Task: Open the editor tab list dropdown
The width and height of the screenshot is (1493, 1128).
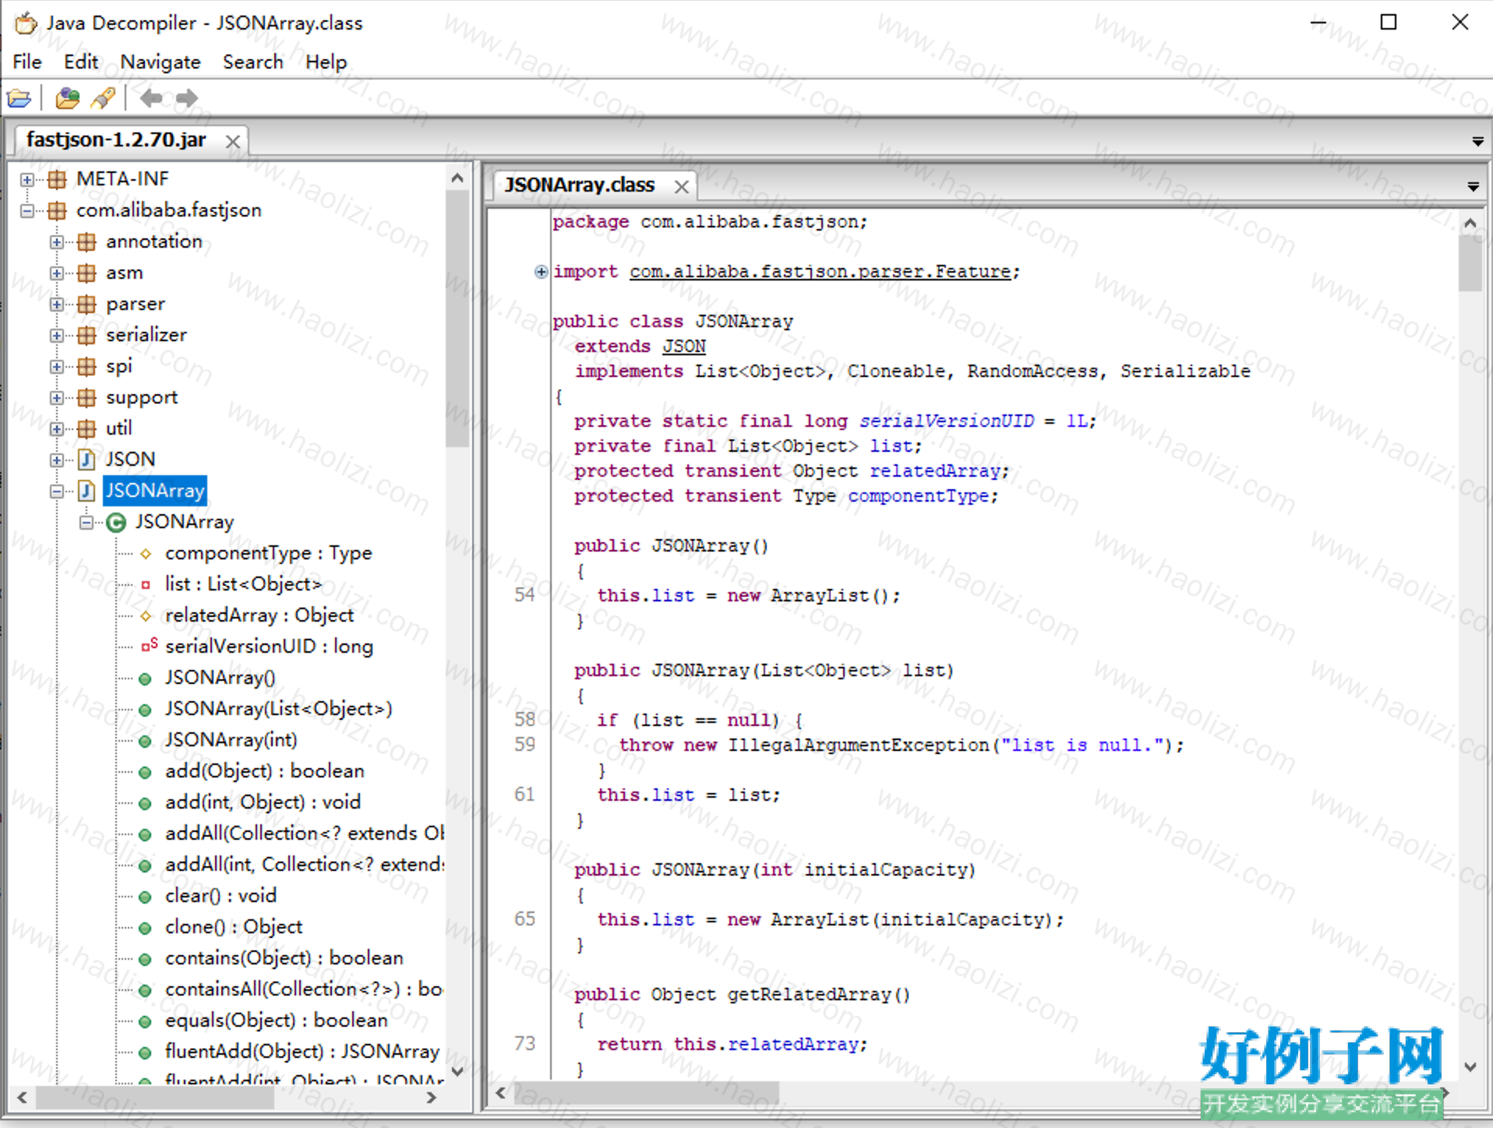Action: 1473,186
